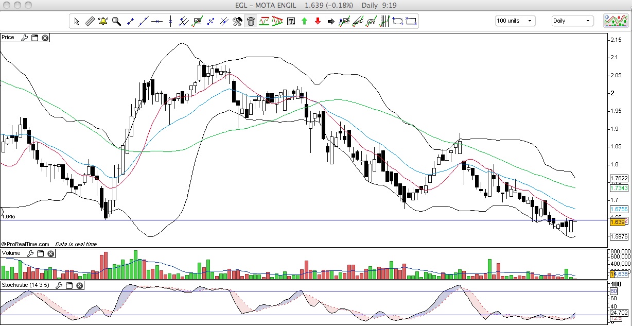Image resolution: width=632 pixels, height=326 pixels.
Task: Open Price panel wrench settings
Action: coord(24,38)
